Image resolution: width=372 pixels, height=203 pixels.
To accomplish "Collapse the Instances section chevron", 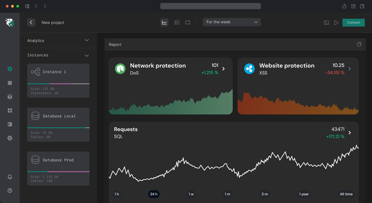I will [x=87, y=55].
